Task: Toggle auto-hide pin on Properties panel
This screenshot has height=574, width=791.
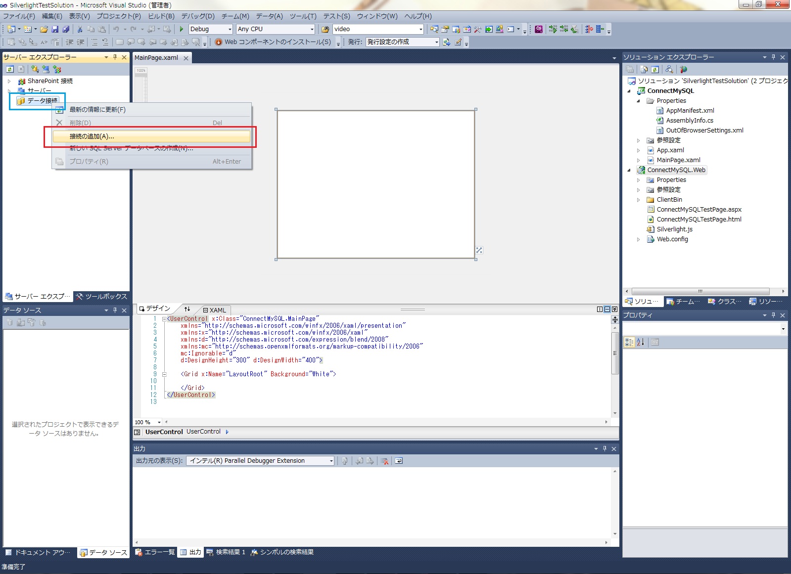Action: (x=773, y=315)
